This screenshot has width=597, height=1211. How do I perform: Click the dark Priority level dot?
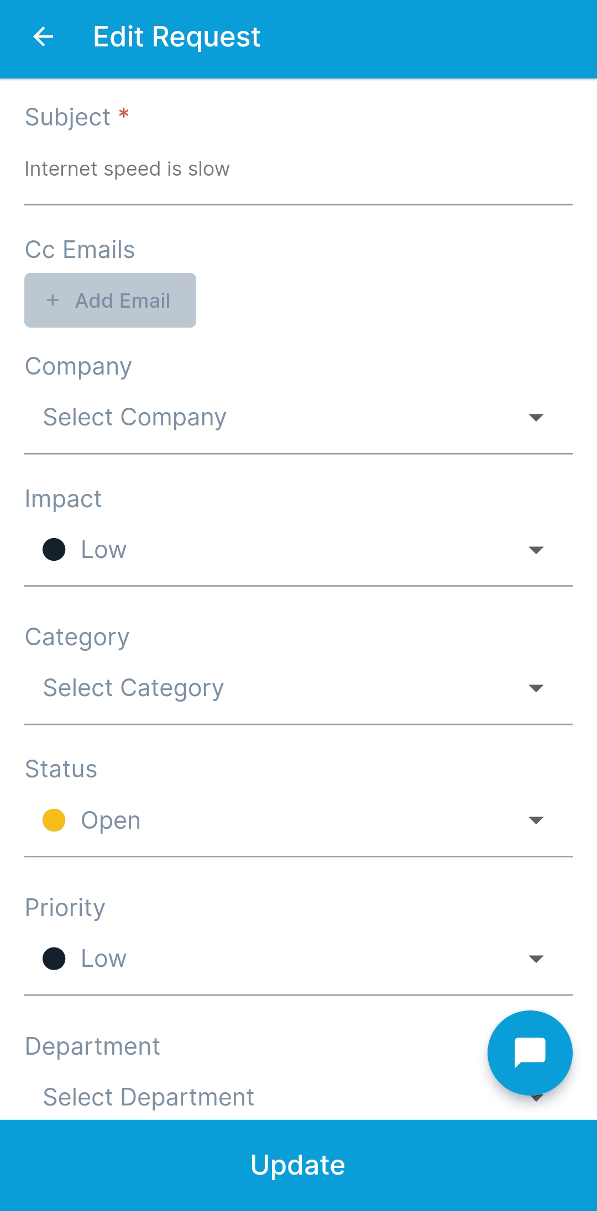(54, 959)
